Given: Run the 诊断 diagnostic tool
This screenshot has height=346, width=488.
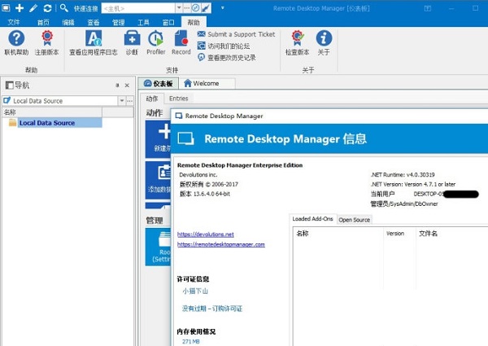Looking at the screenshot, I should (132, 43).
